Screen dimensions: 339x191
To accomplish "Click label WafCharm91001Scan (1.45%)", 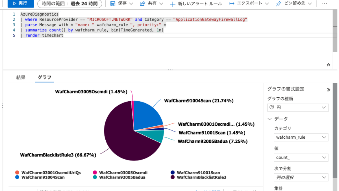I will [x=212, y=133].
